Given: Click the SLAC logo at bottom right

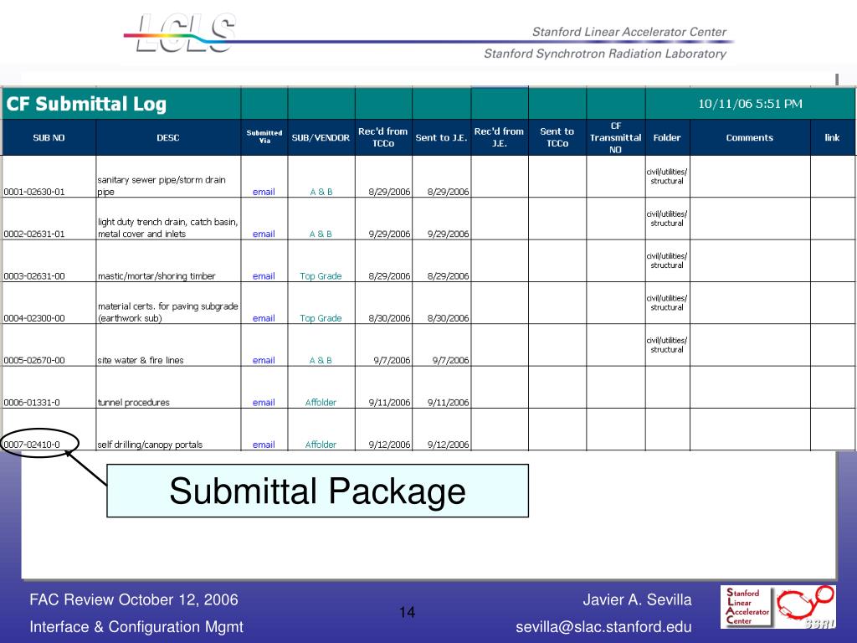Looking at the screenshot, I should coord(747,606).
